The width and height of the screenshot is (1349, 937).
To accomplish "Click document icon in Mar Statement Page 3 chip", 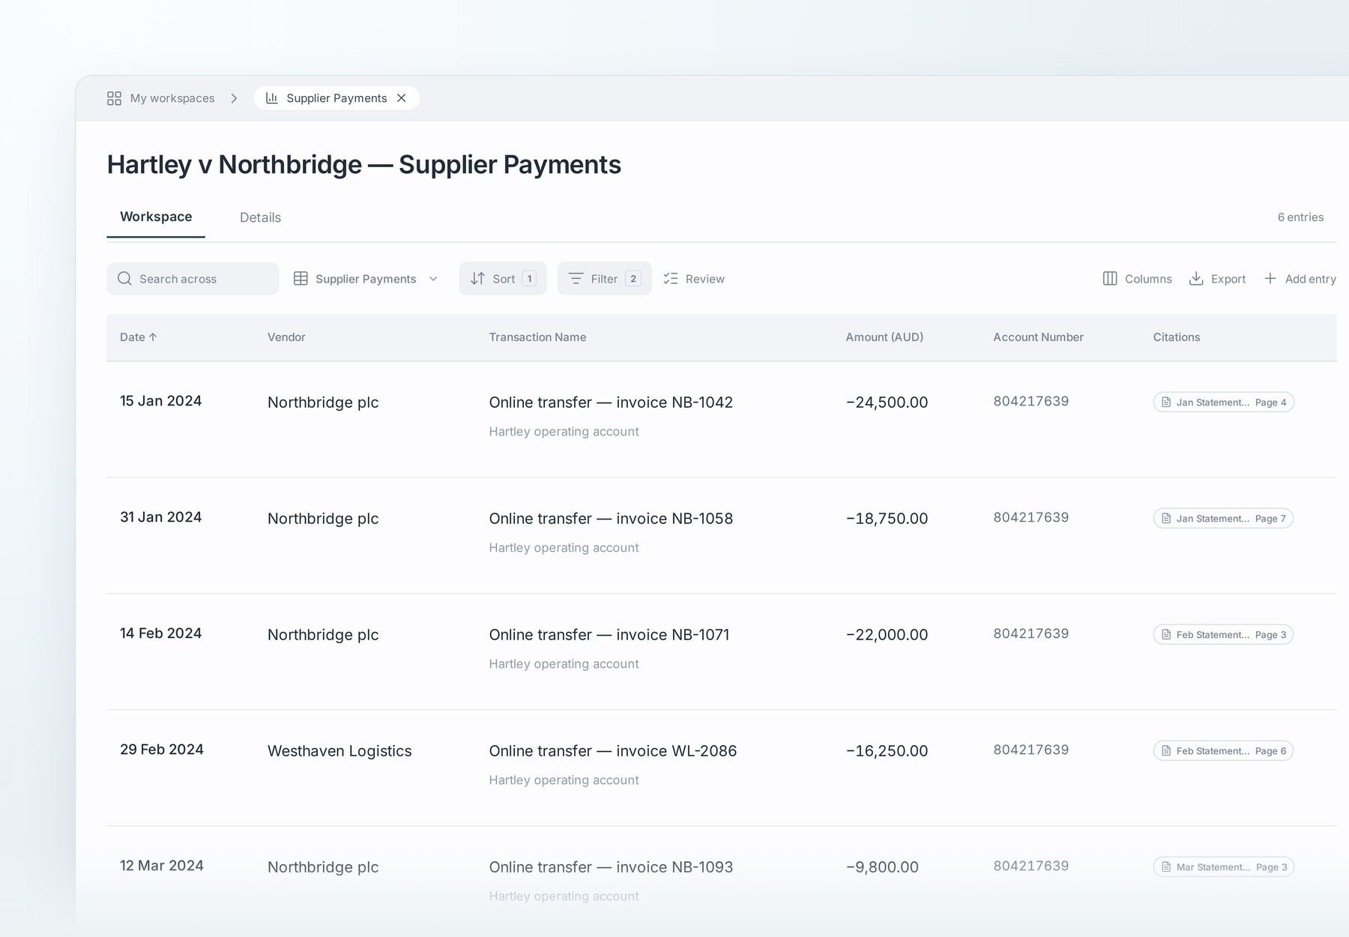I will [x=1166, y=867].
